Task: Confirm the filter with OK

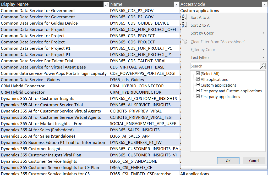Action: [228, 161]
